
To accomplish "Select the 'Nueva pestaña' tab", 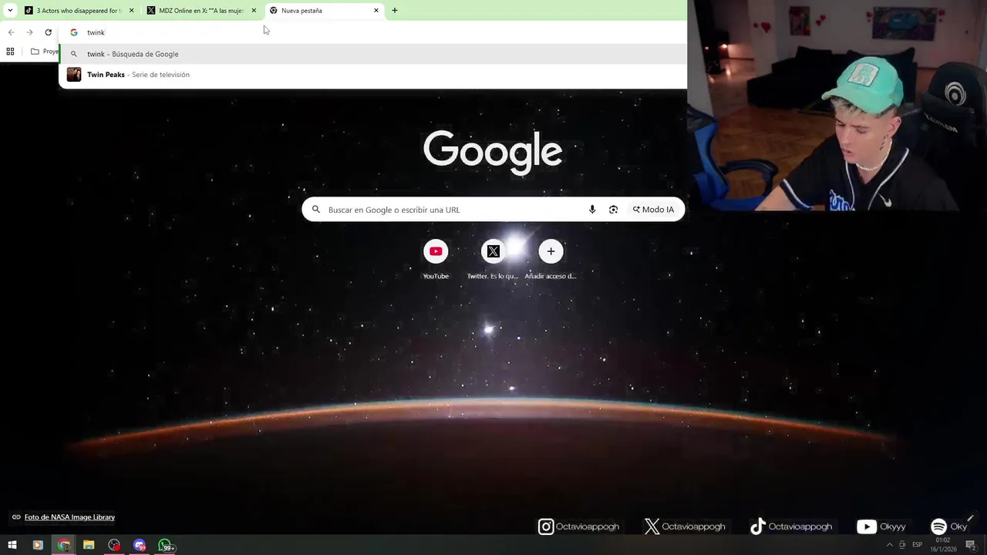I will click(324, 10).
